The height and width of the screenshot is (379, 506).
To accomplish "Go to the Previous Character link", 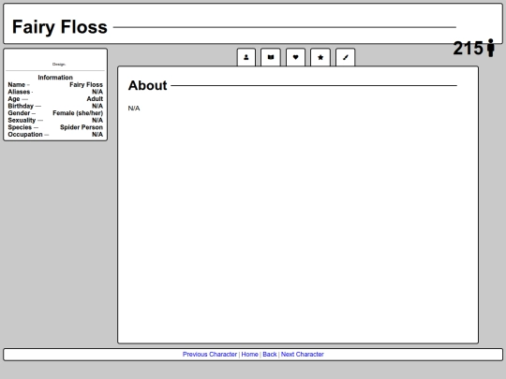I will [210, 354].
